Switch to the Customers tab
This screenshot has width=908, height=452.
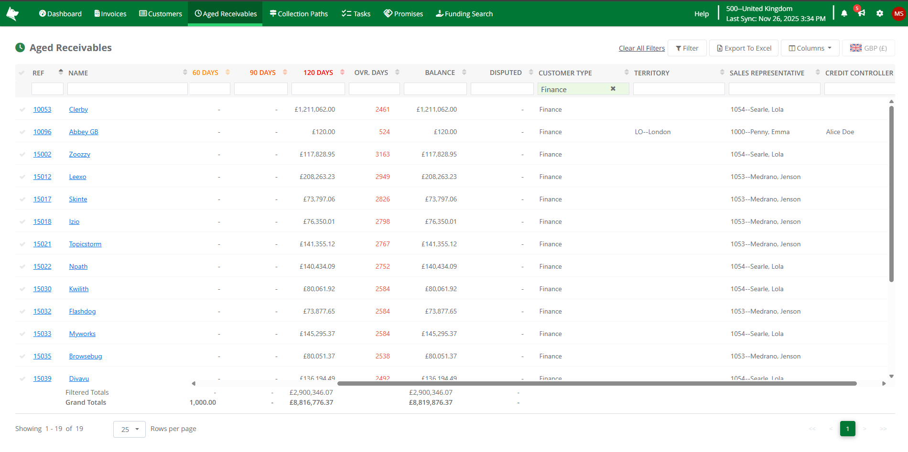pyautogui.click(x=161, y=13)
